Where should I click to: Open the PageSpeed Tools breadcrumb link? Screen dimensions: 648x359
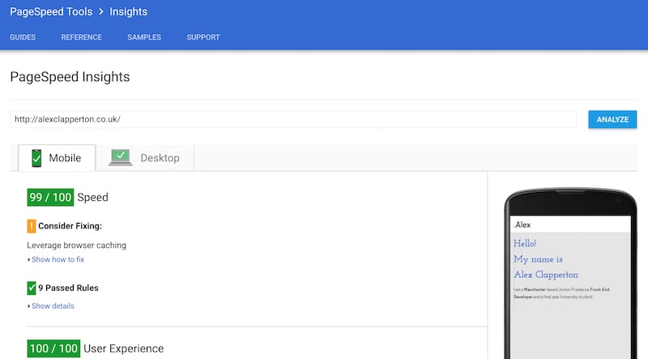tap(51, 11)
